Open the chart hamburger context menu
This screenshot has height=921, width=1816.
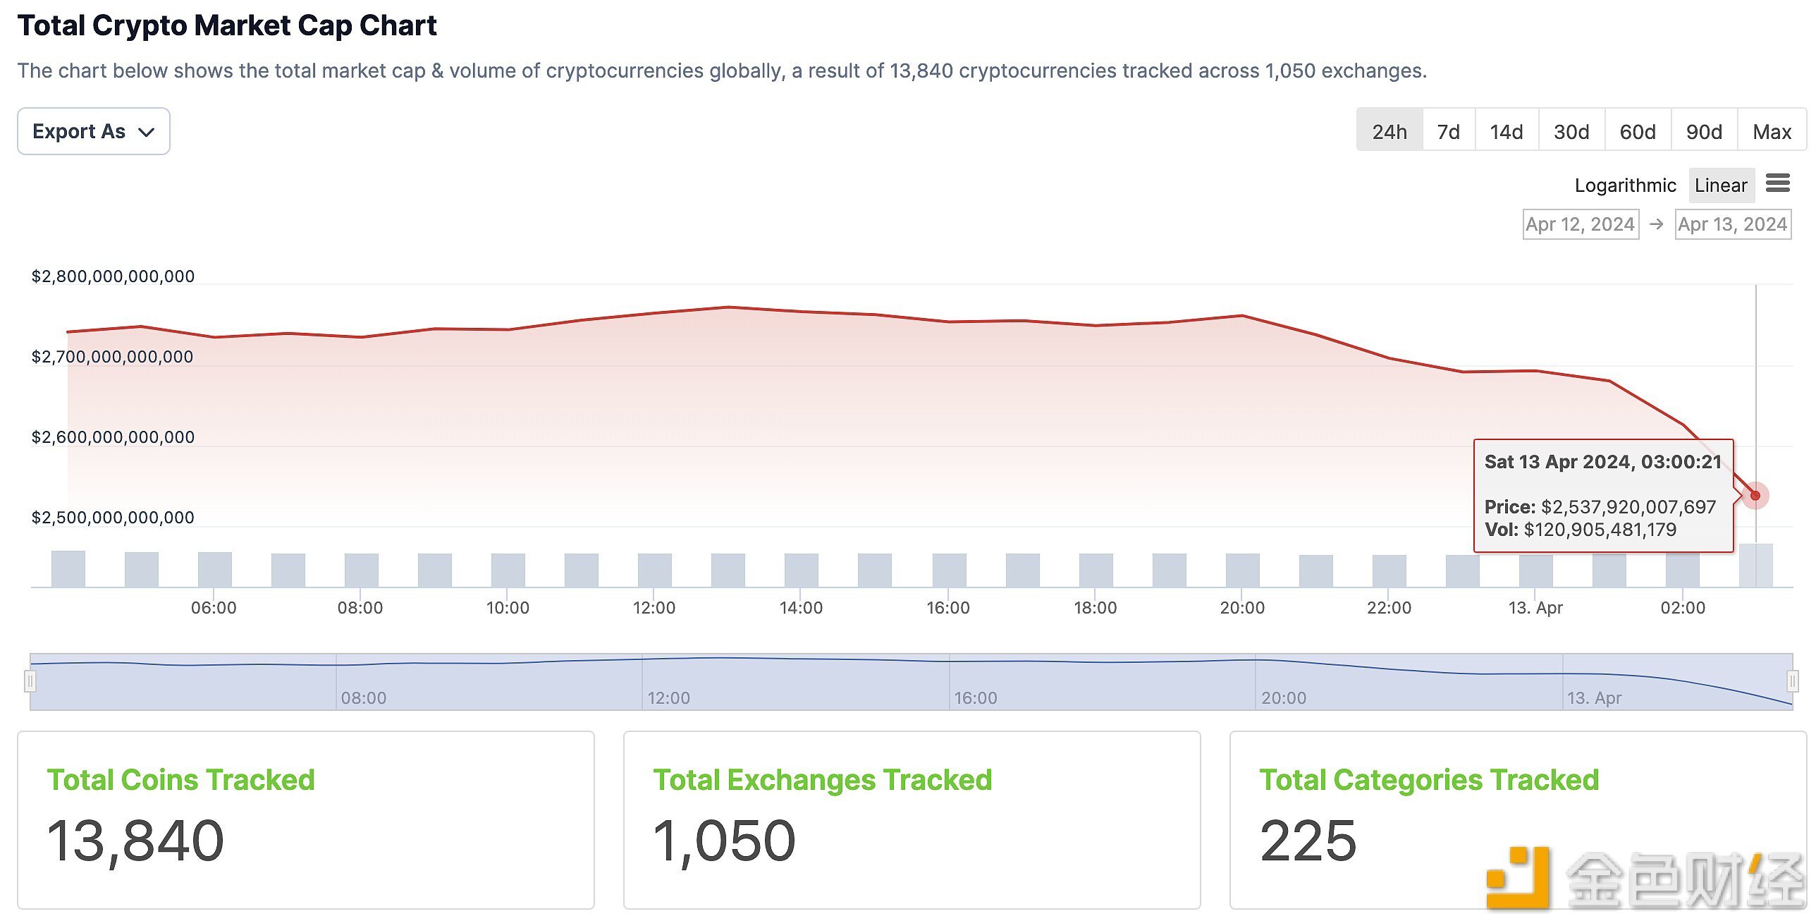click(1777, 183)
